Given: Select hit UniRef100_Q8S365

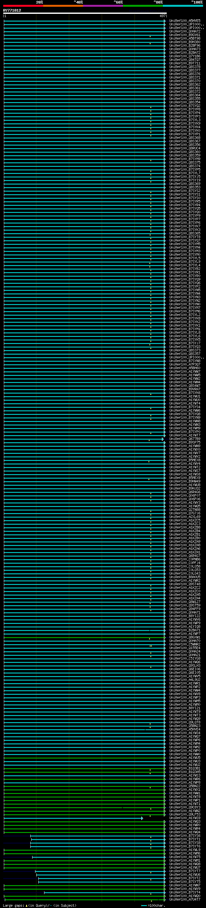Looking at the screenshot, I should (185, 233).
